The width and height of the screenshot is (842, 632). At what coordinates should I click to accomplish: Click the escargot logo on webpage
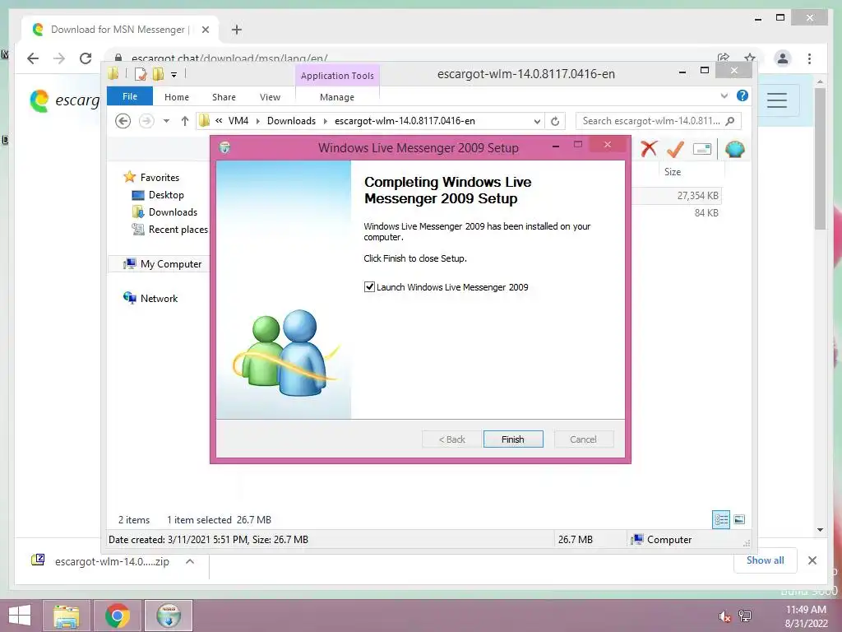64,101
